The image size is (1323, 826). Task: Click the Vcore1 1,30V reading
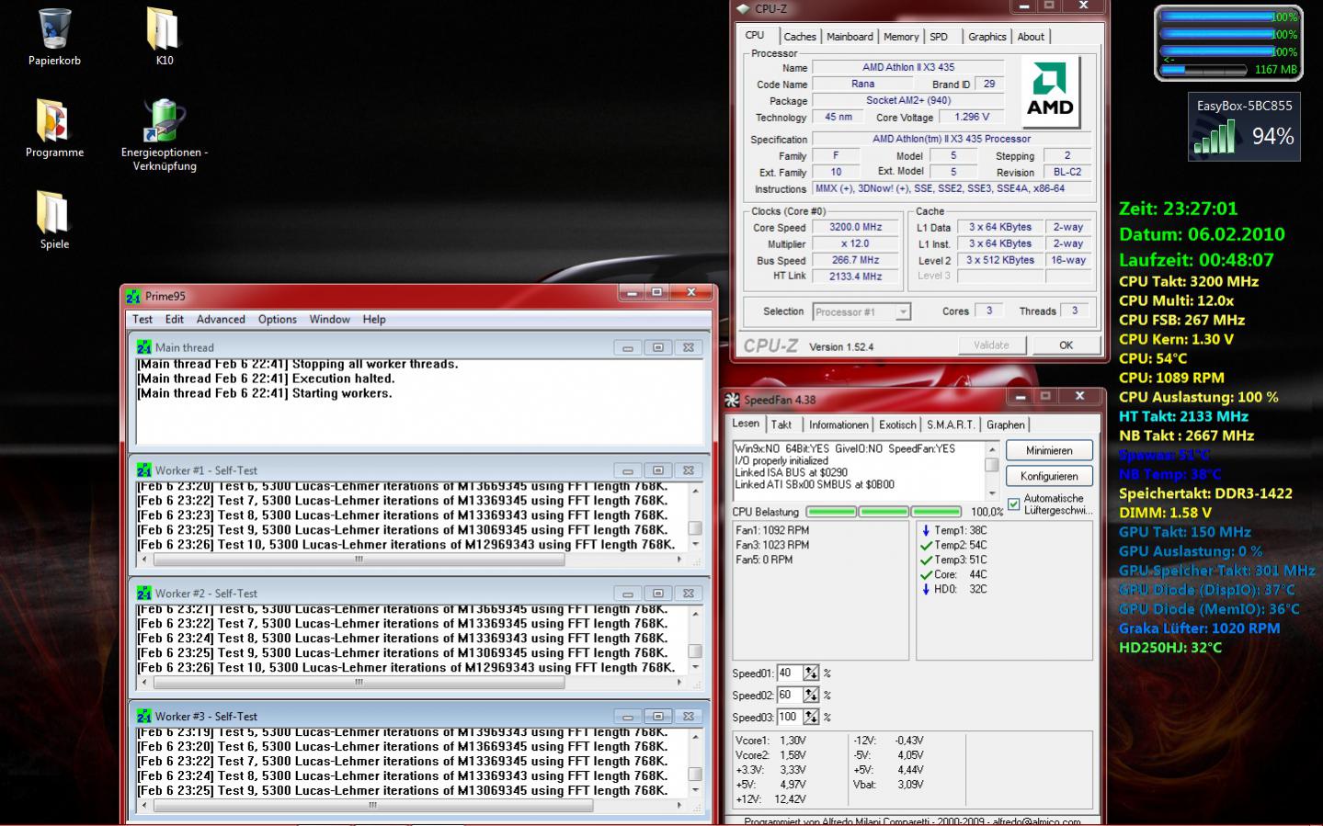click(x=770, y=741)
